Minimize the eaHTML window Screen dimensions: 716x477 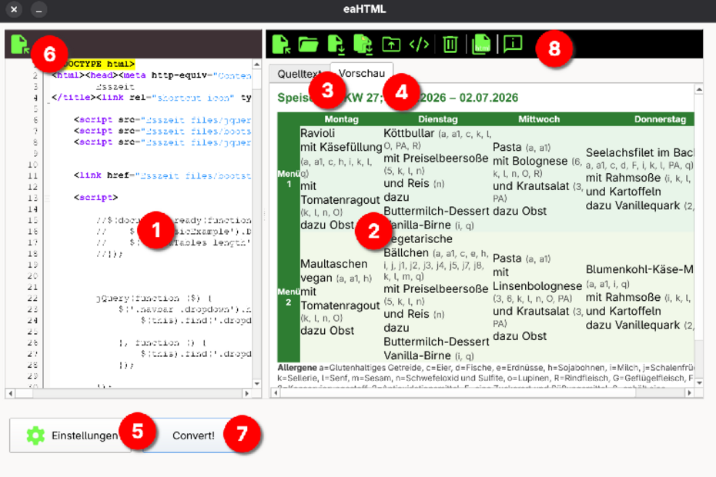click(x=38, y=9)
